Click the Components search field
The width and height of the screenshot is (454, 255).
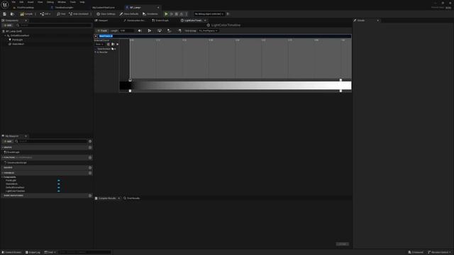[53, 25]
